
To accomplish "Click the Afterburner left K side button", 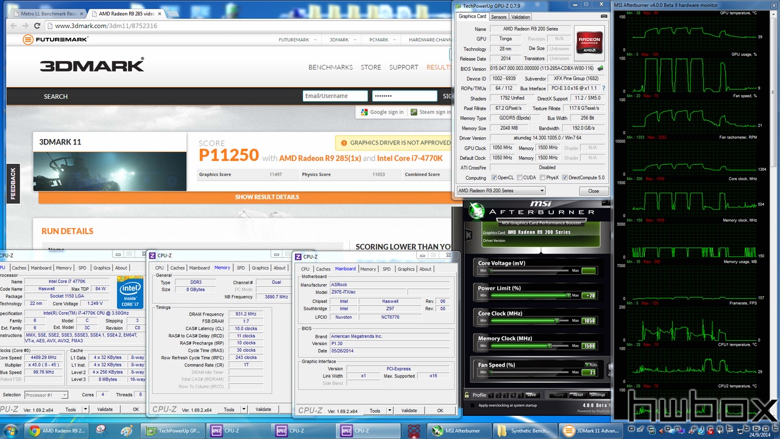I will [x=468, y=234].
